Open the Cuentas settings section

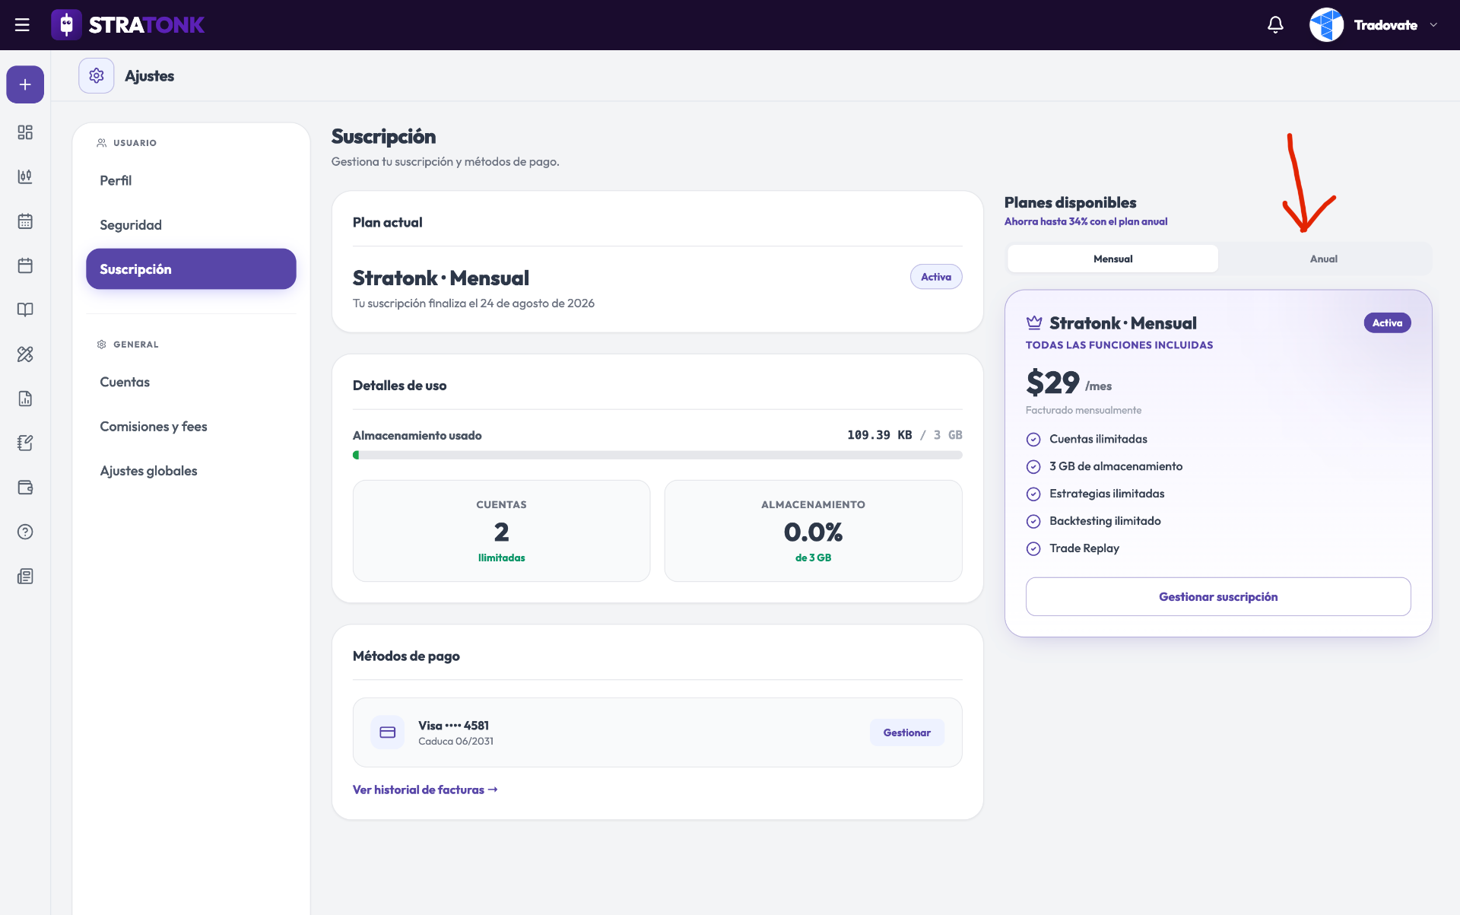[x=191, y=382]
